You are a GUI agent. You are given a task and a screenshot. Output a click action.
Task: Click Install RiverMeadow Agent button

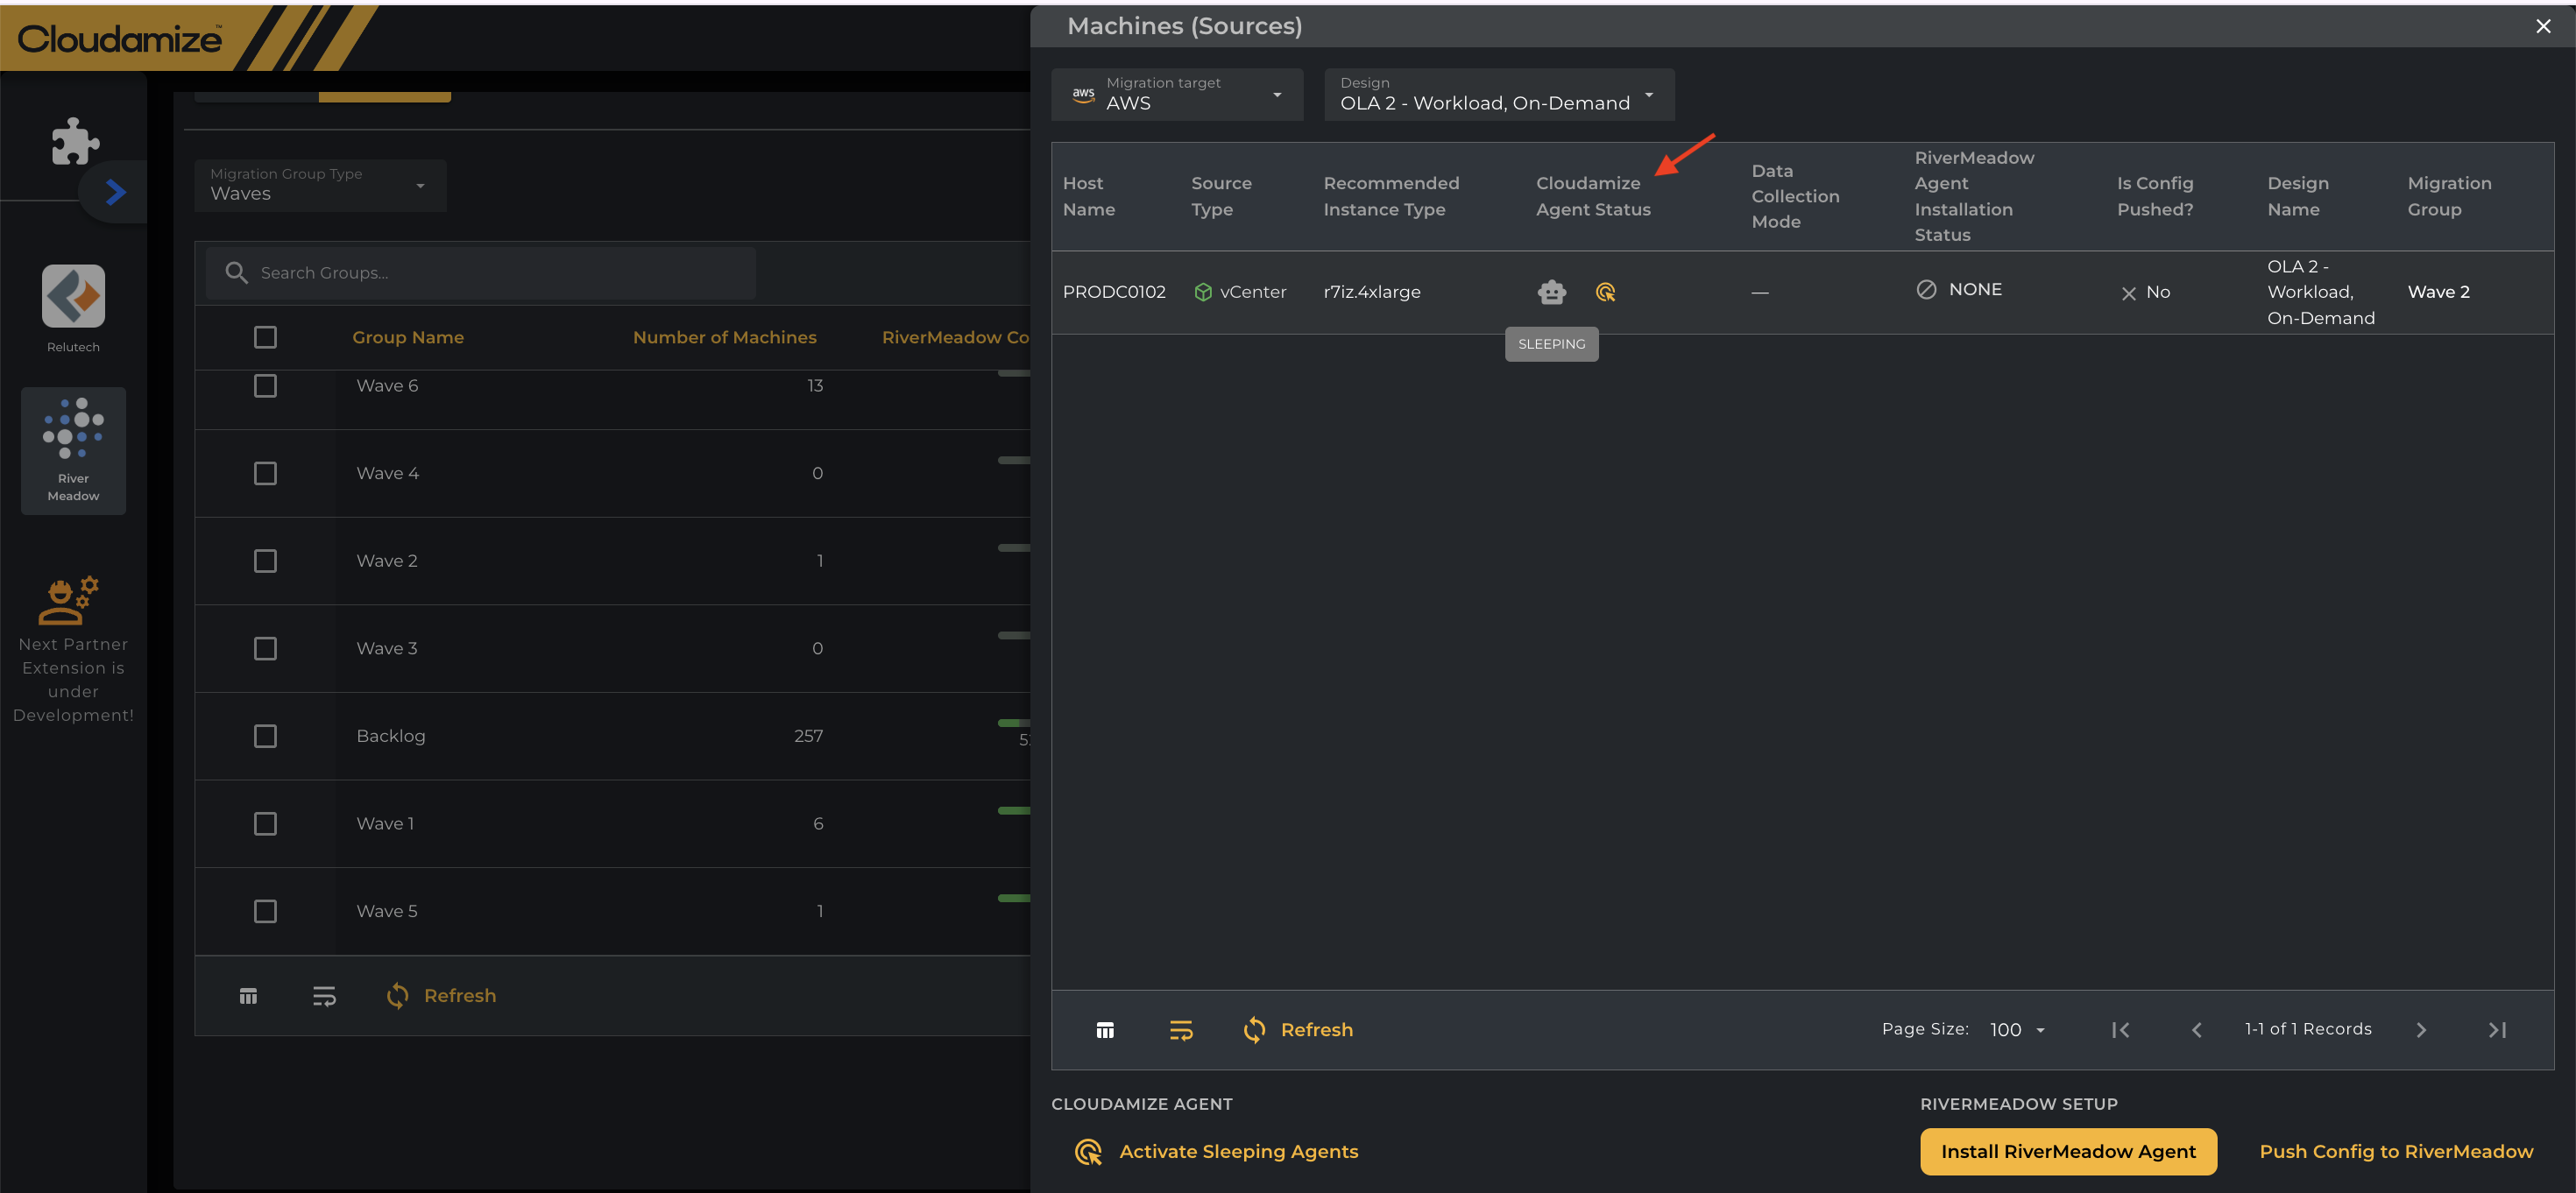(2067, 1152)
